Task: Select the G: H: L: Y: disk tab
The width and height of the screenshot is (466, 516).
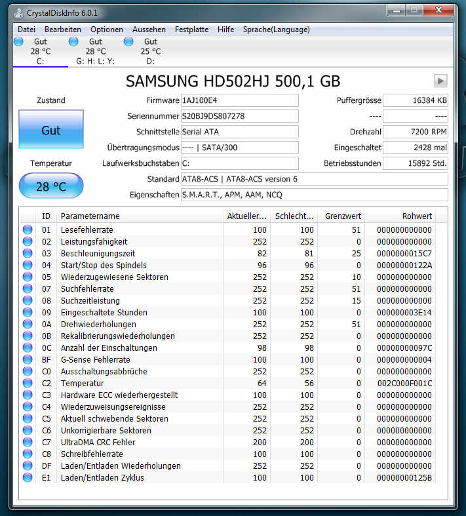Action: [96, 51]
